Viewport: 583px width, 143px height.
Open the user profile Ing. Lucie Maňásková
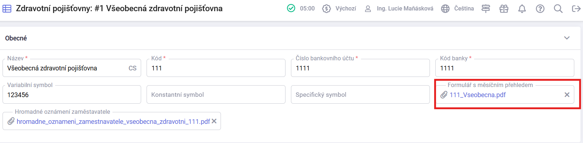point(399,8)
